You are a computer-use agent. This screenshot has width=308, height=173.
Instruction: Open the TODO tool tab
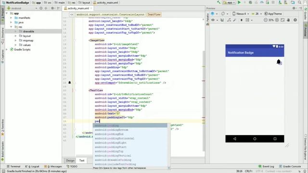coord(72,166)
